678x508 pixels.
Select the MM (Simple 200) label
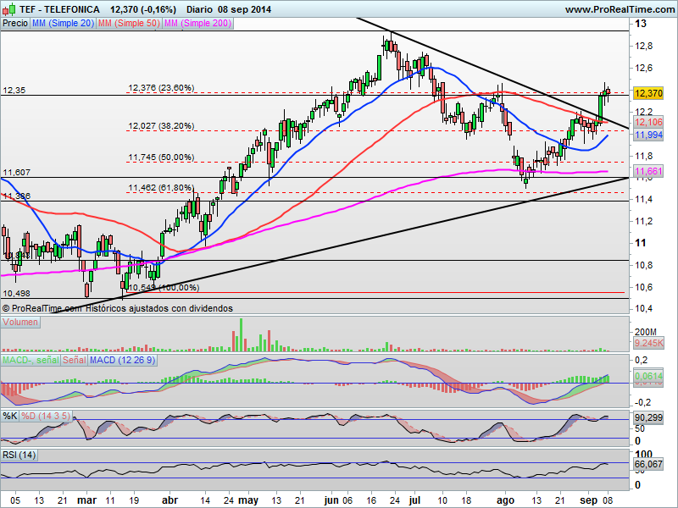pyautogui.click(x=197, y=24)
